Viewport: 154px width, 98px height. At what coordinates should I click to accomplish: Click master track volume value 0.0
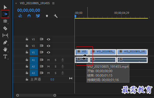click(52, 79)
